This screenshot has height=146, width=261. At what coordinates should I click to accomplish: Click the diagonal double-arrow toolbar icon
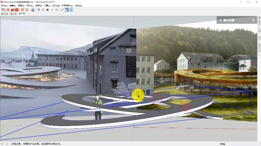(x=62, y=10)
